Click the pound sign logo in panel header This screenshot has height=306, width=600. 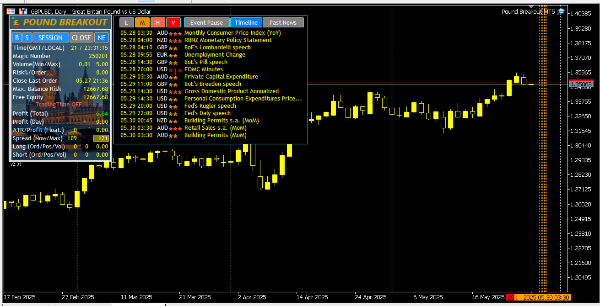click(x=16, y=22)
